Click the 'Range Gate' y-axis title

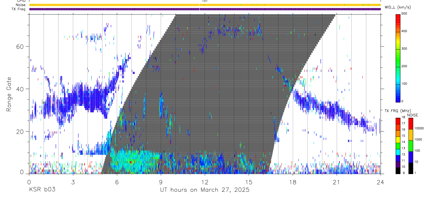tap(9, 94)
